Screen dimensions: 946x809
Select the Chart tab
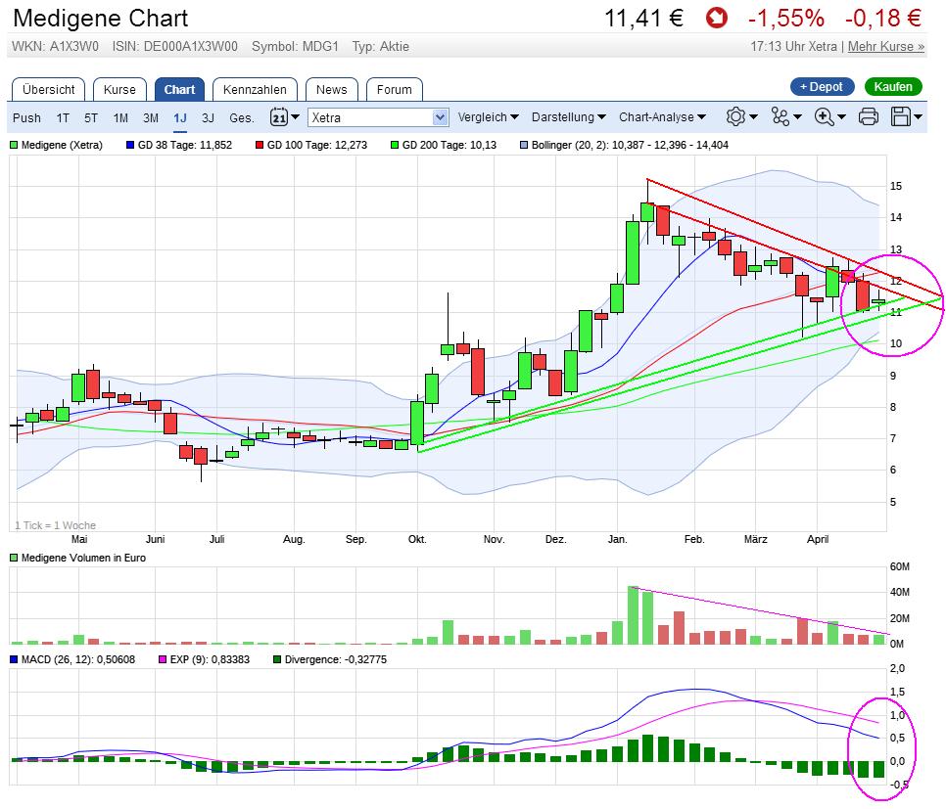[179, 89]
